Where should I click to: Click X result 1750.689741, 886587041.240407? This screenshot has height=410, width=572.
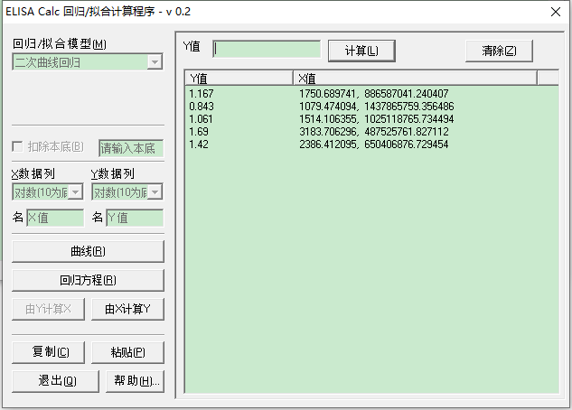374,94
